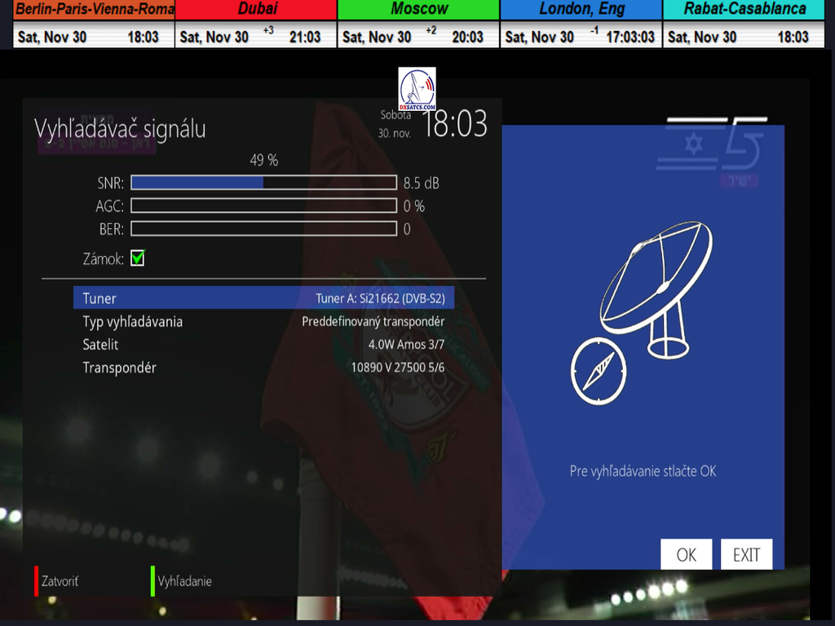Click the AGC level bar

coord(263,206)
